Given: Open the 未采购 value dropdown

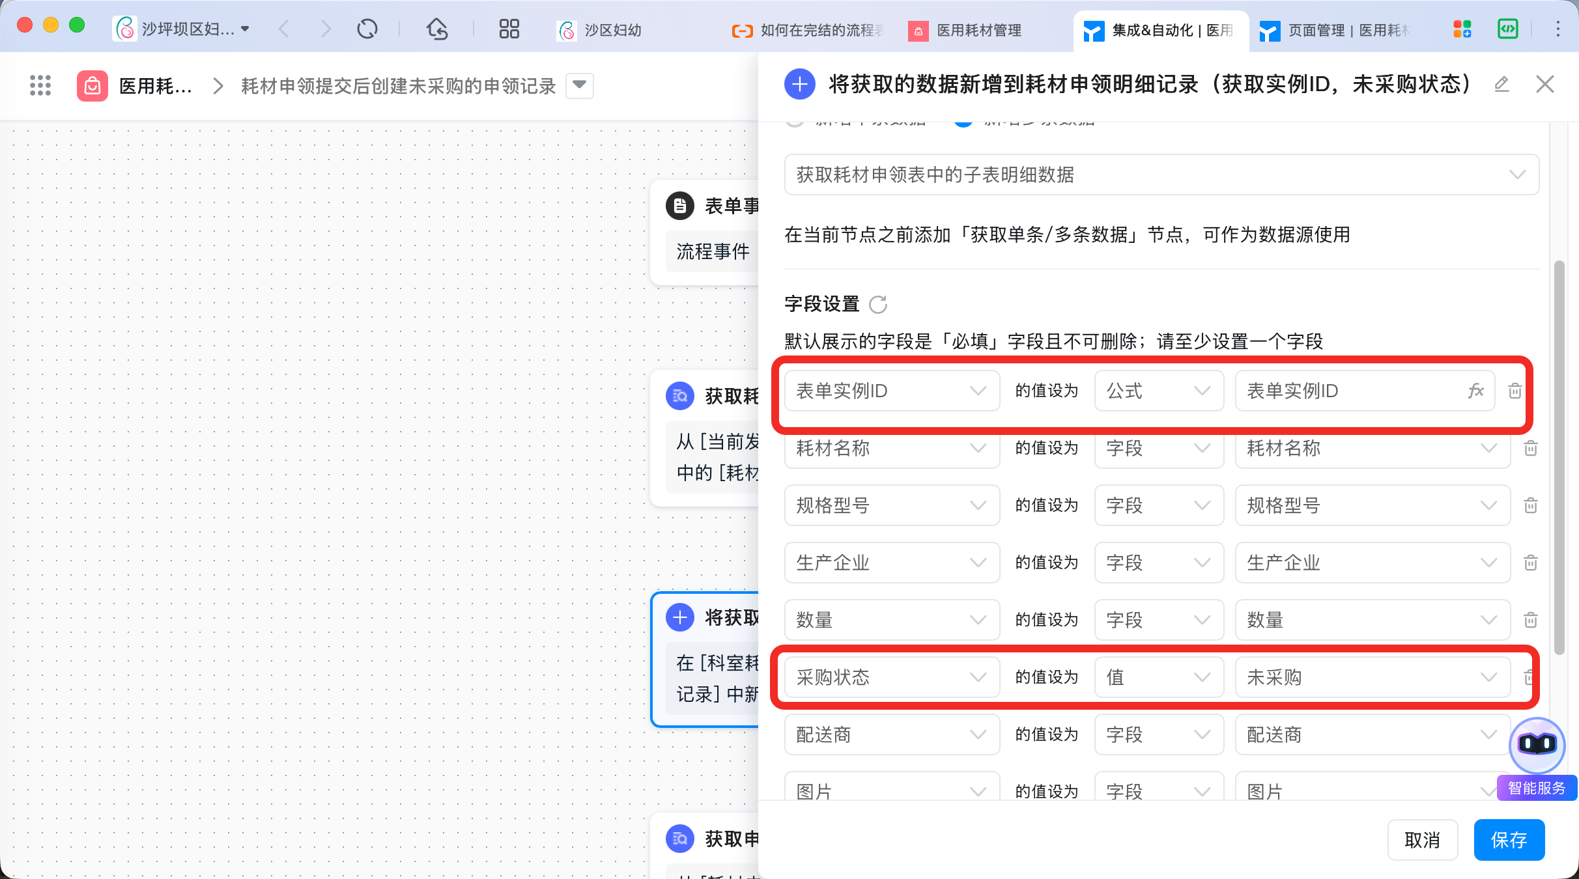Looking at the screenshot, I should click(1372, 677).
